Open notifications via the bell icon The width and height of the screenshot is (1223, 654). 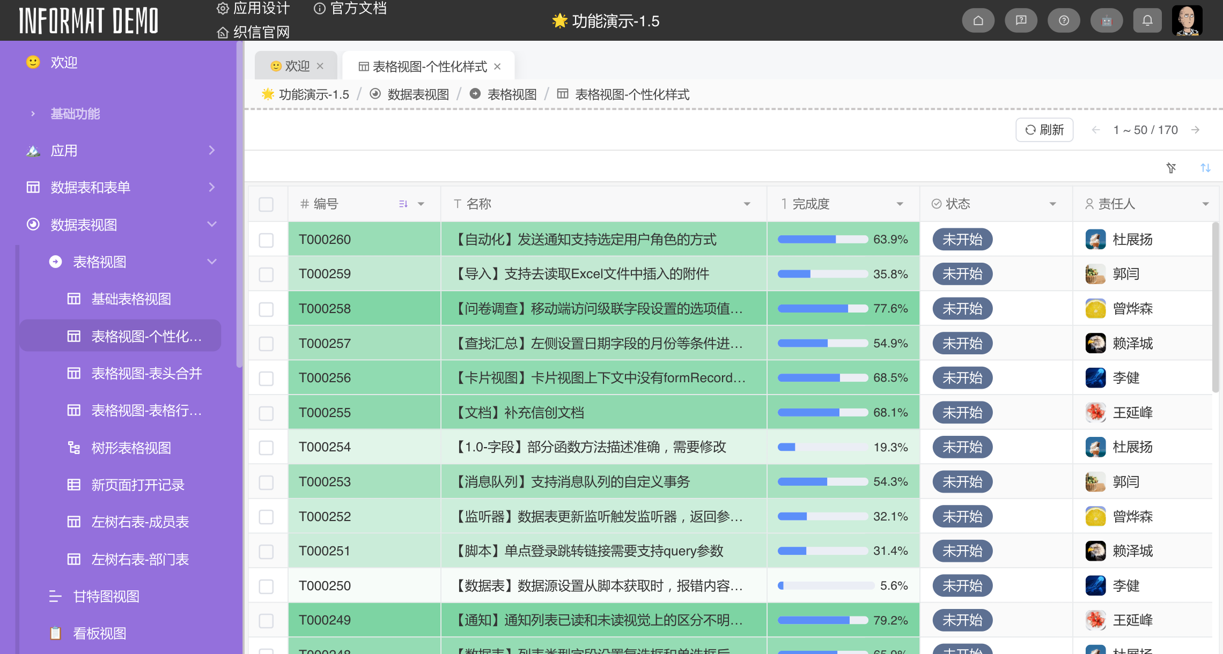(1147, 20)
